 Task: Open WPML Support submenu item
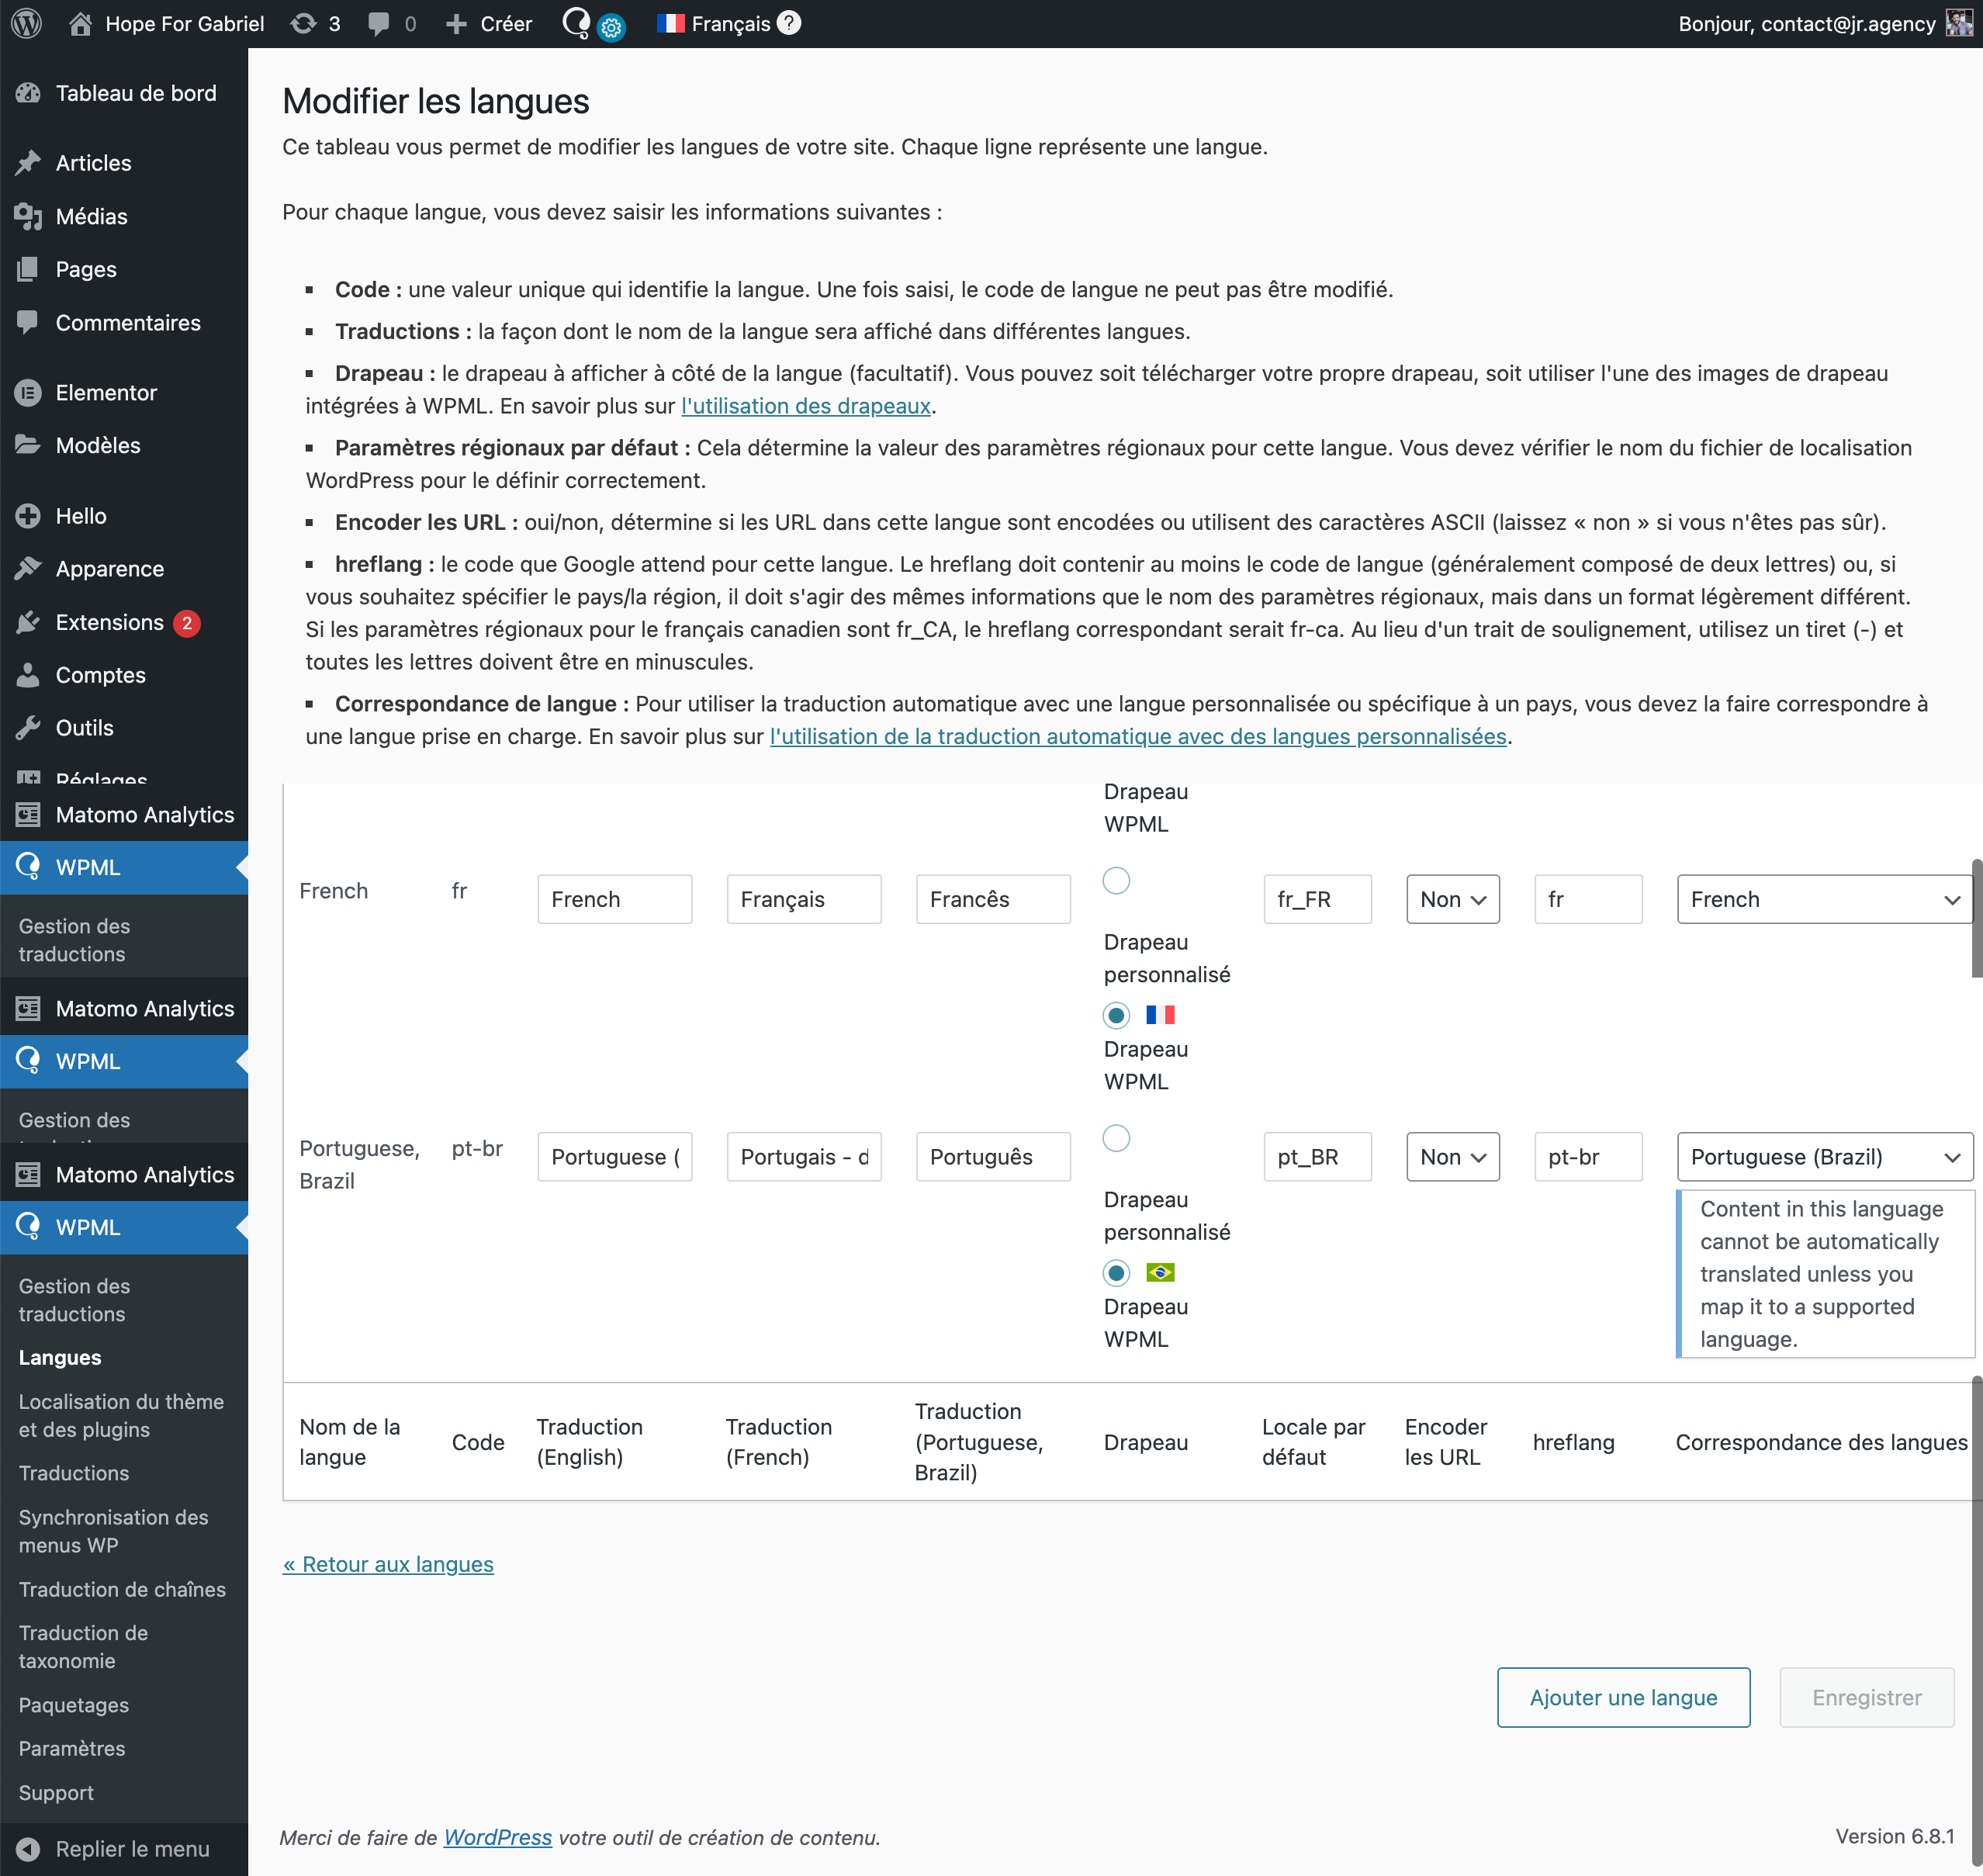[x=56, y=1792]
